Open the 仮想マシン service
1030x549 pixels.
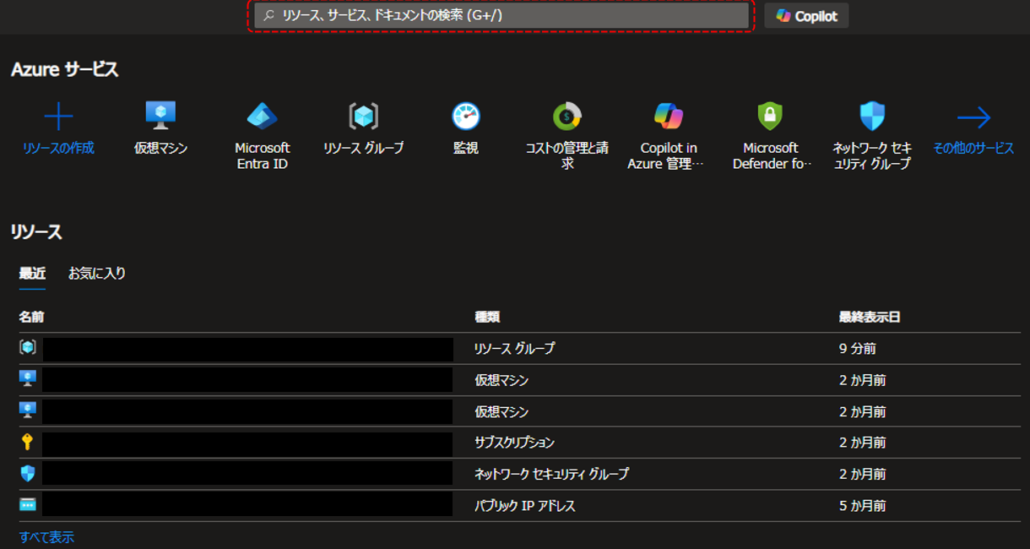tap(159, 116)
